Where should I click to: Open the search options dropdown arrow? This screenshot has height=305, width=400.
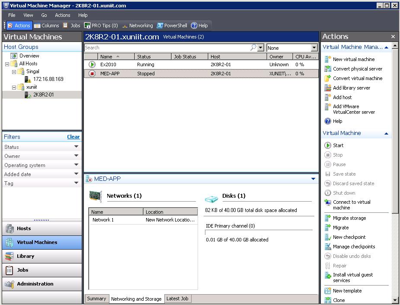[260, 48]
